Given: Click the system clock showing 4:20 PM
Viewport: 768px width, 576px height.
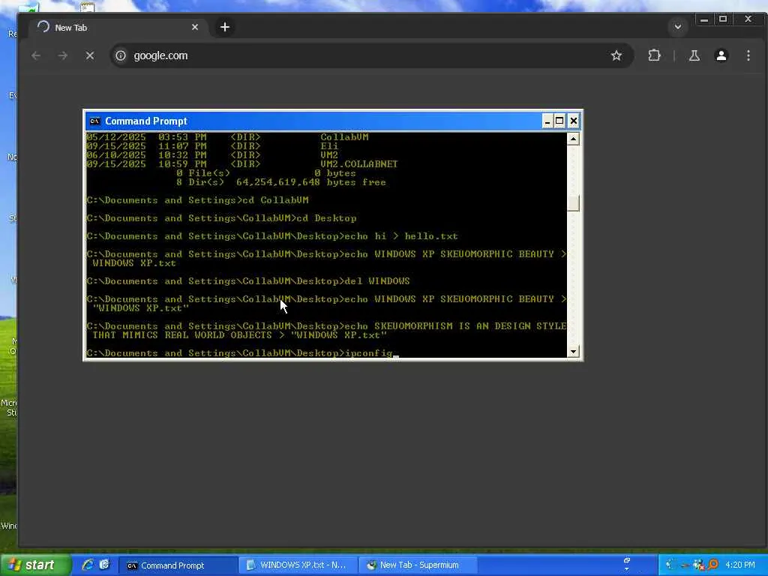Looking at the screenshot, I should point(740,565).
